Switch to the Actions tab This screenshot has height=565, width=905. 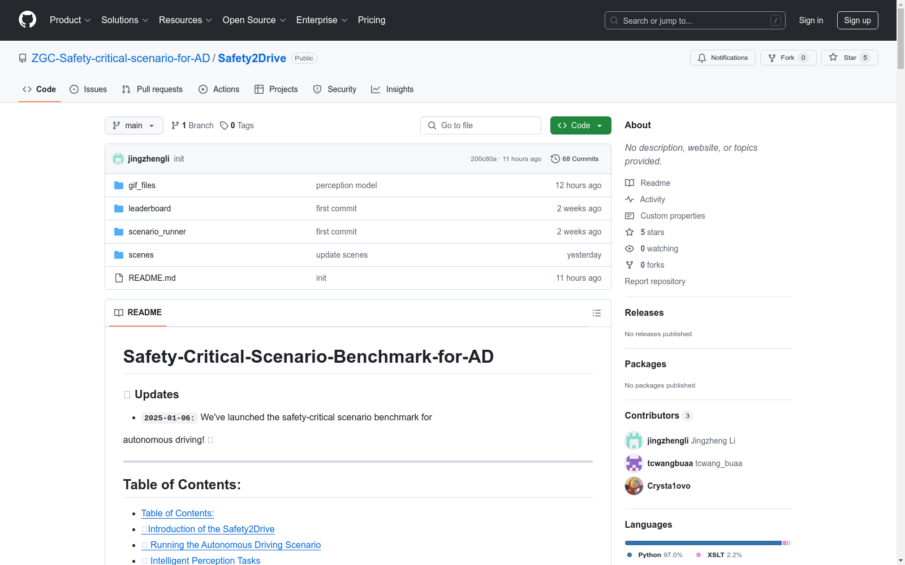point(219,89)
